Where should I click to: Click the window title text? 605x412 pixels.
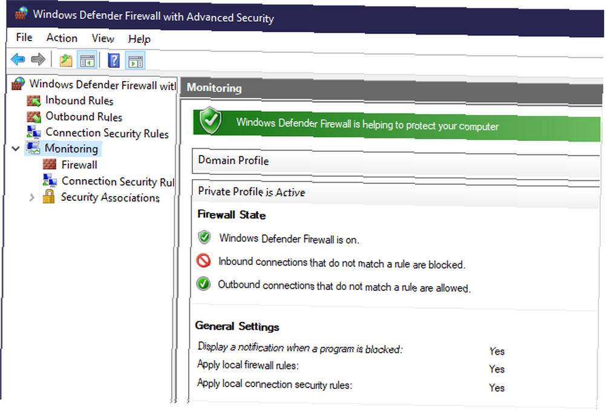coord(153,16)
